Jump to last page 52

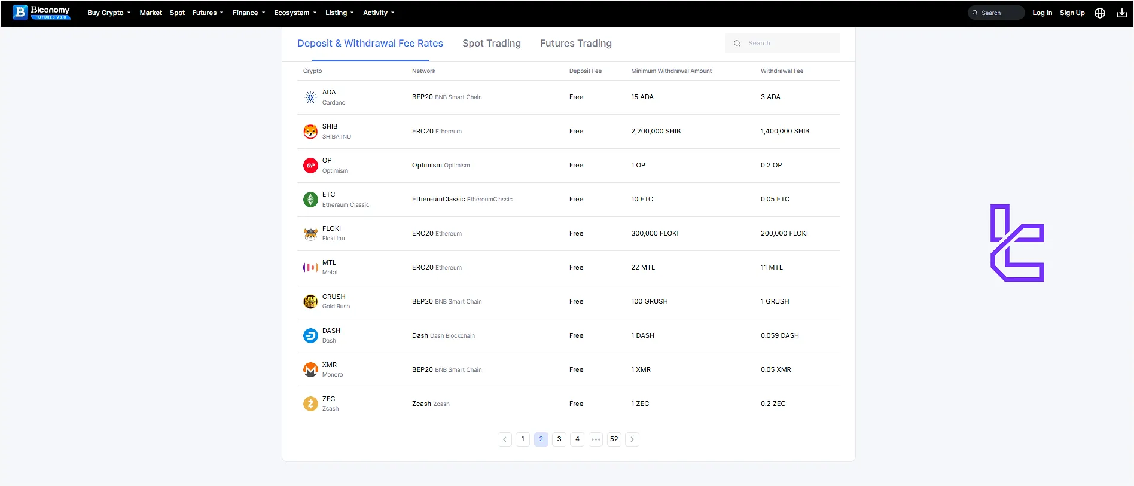(614, 439)
